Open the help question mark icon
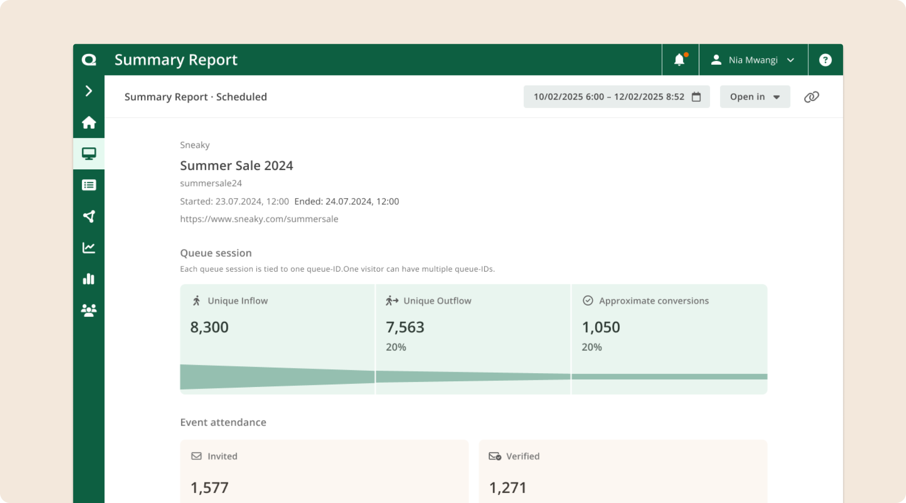Viewport: 906px width, 503px height. pyautogui.click(x=825, y=60)
